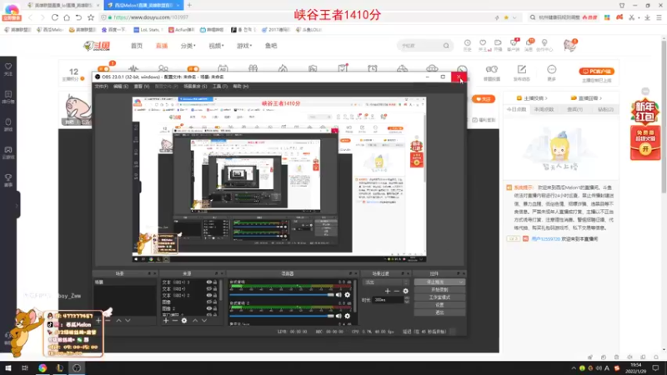Toggle visibility of 文本 (GDI+) 2 source
Image resolution: width=667 pixels, height=375 pixels.
click(x=209, y=295)
